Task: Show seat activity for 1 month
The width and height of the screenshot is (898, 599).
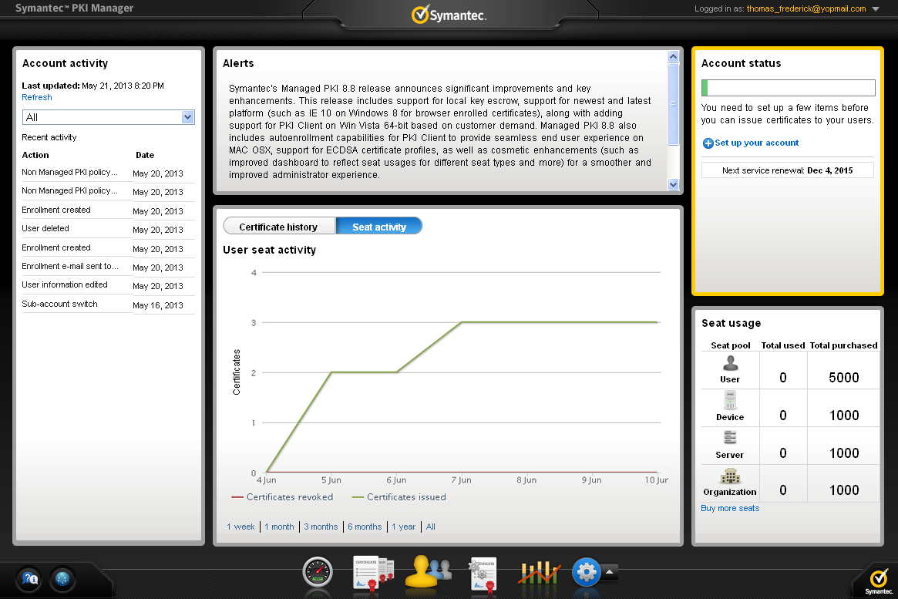Action: [280, 527]
